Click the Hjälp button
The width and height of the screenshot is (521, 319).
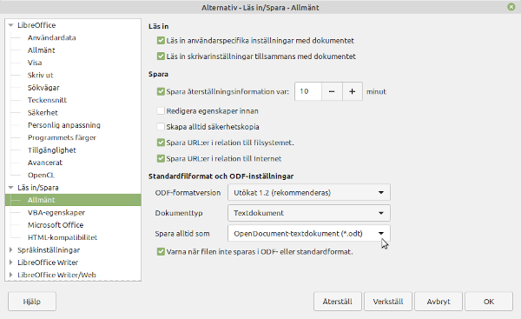coord(32,302)
